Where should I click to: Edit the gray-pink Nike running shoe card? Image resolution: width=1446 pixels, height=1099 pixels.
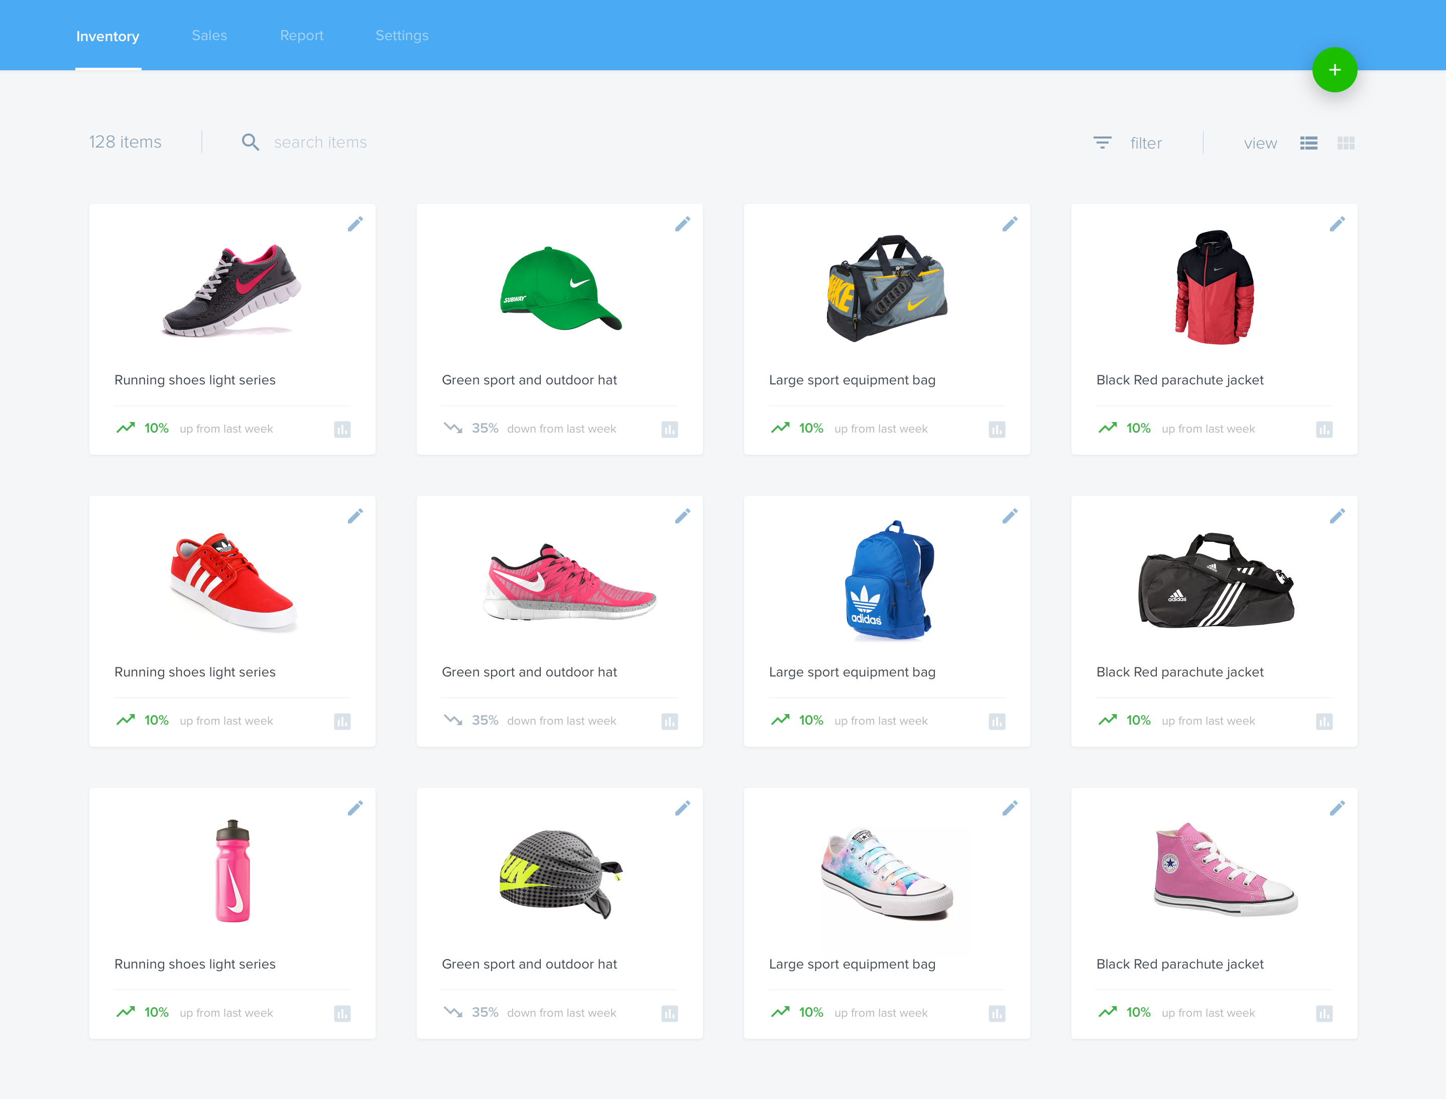coord(355,224)
